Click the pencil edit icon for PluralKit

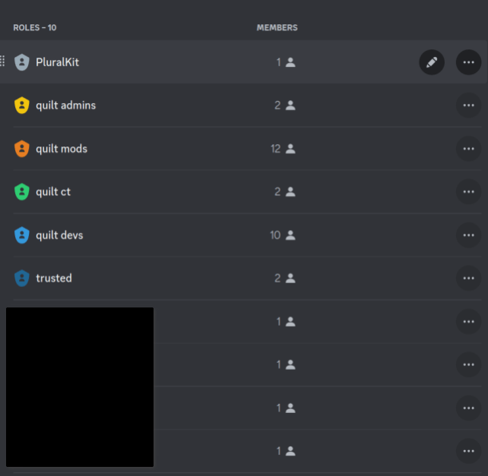click(432, 62)
